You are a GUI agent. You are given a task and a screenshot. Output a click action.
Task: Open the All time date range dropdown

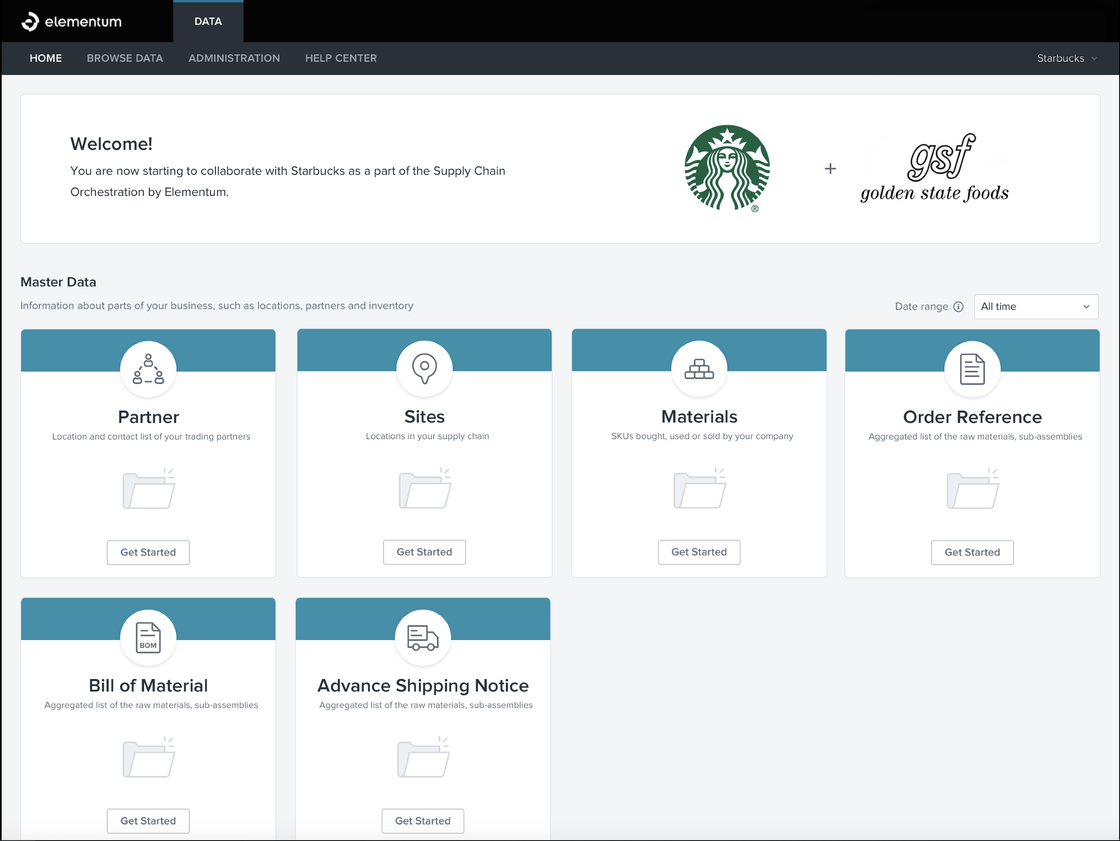click(x=1036, y=306)
